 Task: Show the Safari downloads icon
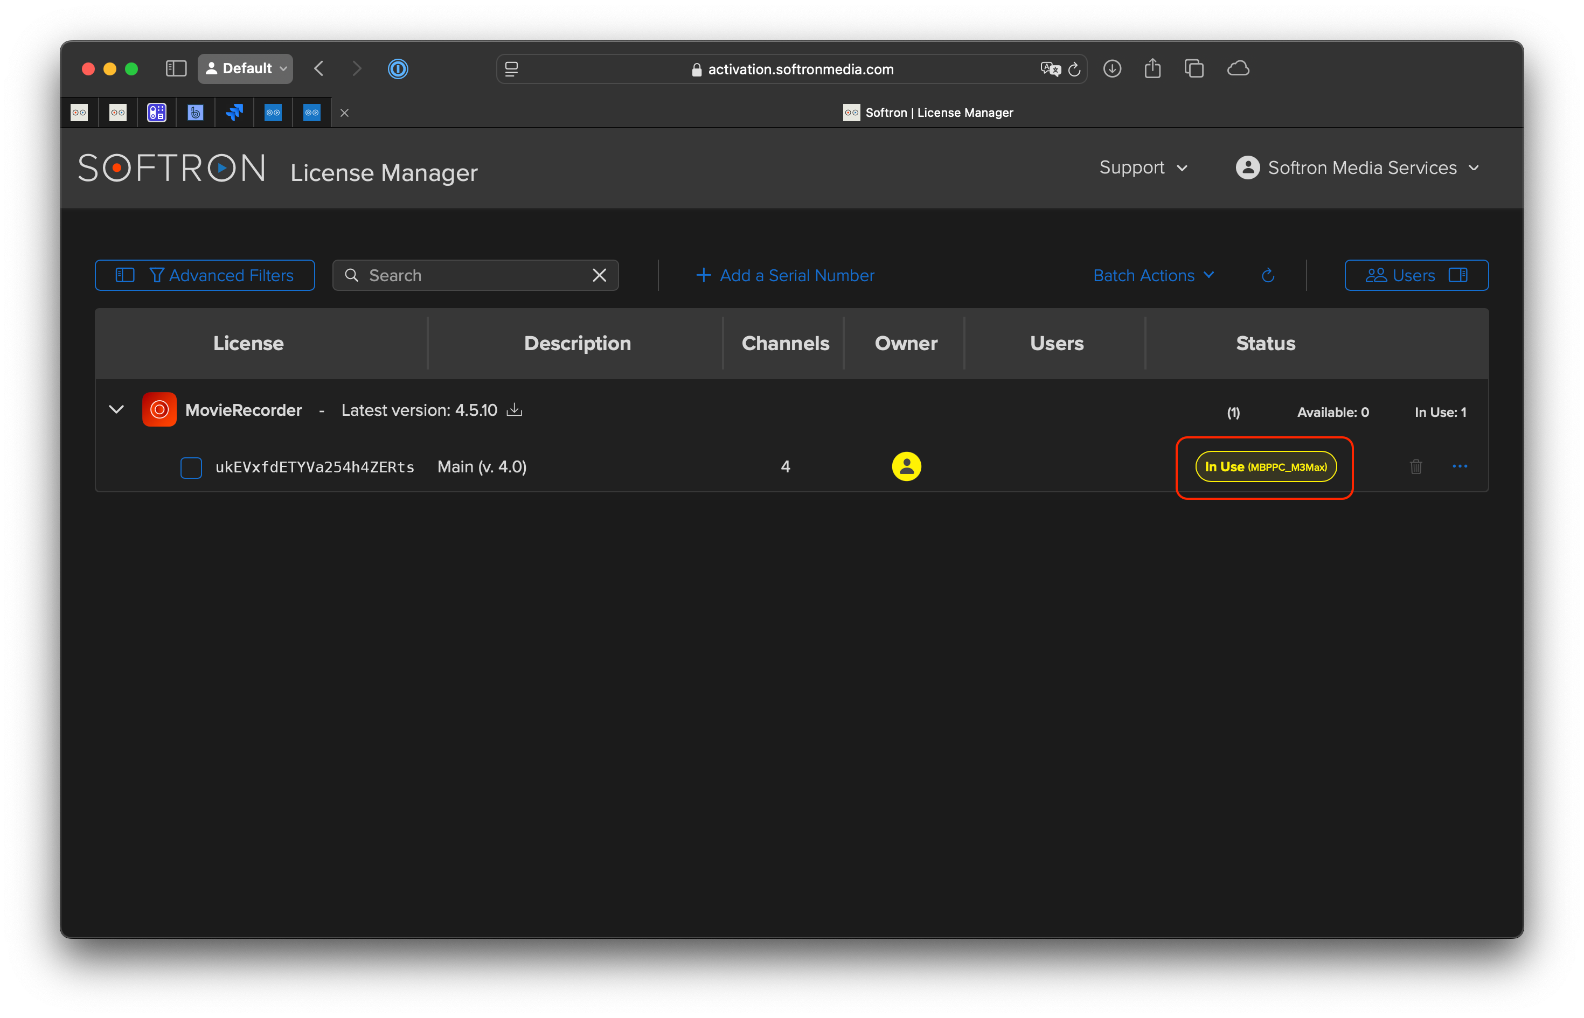(x=1112, y=69)
